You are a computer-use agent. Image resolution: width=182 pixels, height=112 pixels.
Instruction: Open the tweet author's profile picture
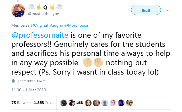[18, 10]
